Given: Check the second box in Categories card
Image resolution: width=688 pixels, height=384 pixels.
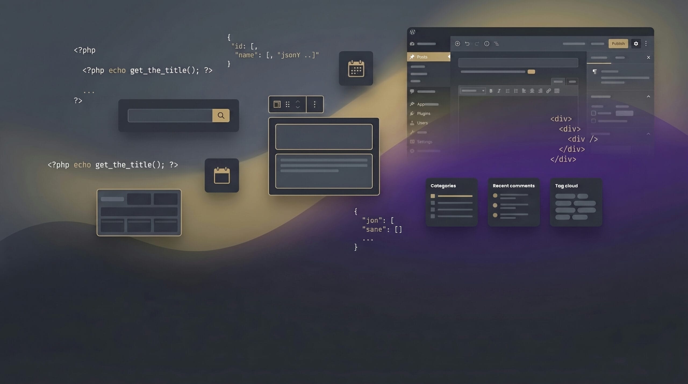Looking at the screenshot, I should [x=433, y=203].
